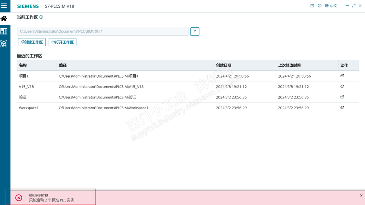Viewport: 365px width, 205px height.
Task: Select the 验证 workspace name
Action: coord(23,97)
